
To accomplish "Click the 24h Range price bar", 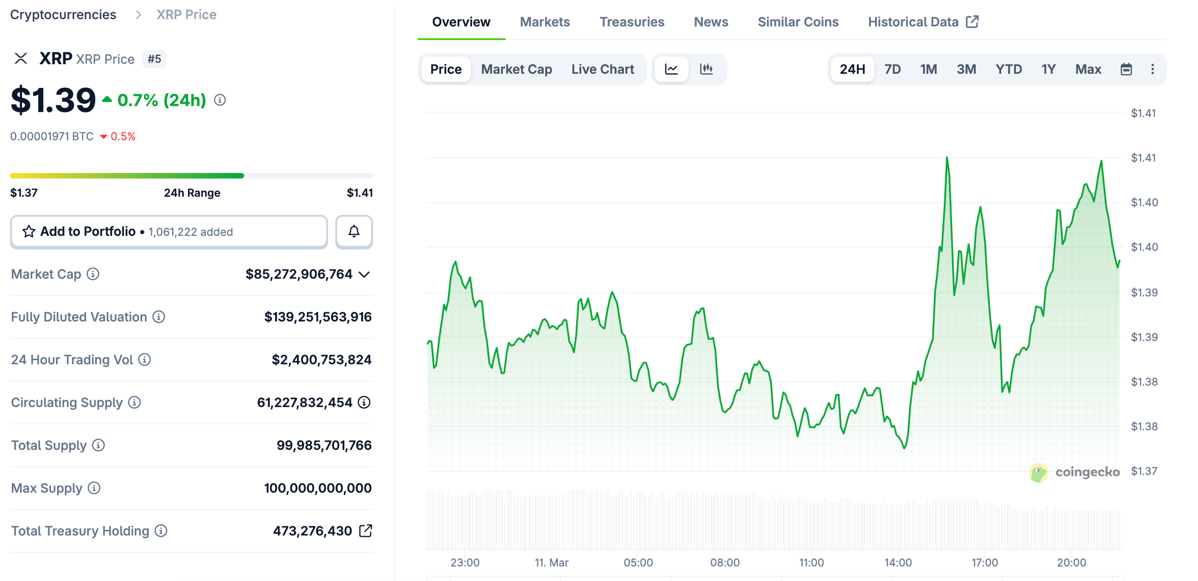I will 192,175.
